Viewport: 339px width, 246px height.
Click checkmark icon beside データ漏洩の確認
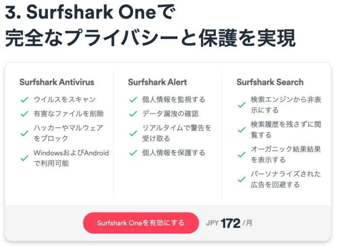point(133,114)
